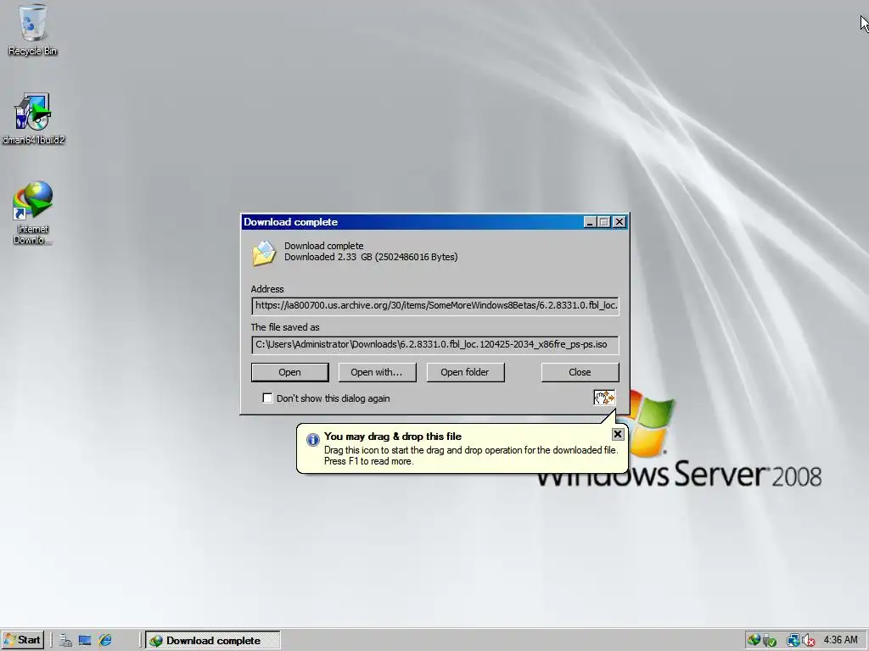Image resolution: width=869 pixels, height=651 pixels.
Task: Click the info icon in the balloon tip
Action: pos(313,440)
